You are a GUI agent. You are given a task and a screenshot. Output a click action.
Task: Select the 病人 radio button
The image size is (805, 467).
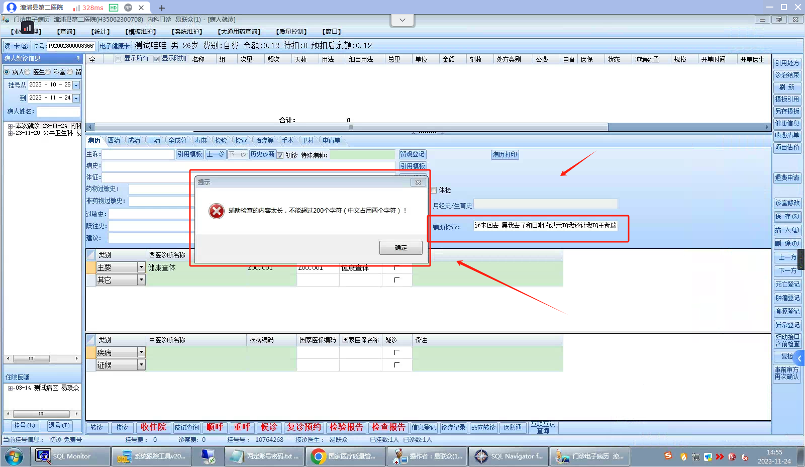click(x=7, y=72)
